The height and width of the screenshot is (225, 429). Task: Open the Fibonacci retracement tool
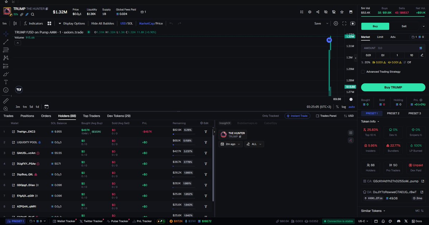(x=6, y=50)
